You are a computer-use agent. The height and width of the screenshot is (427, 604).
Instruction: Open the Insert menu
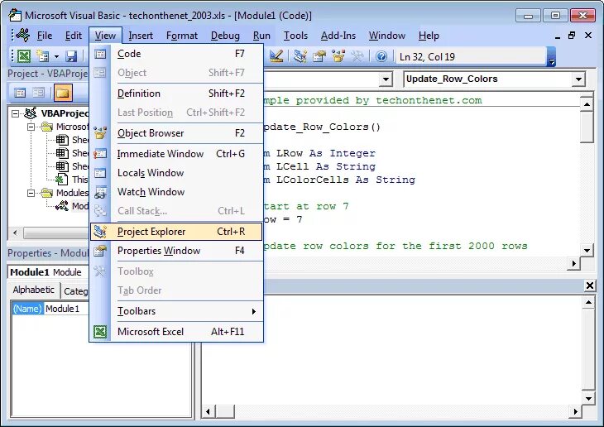[x=141, y=36]
